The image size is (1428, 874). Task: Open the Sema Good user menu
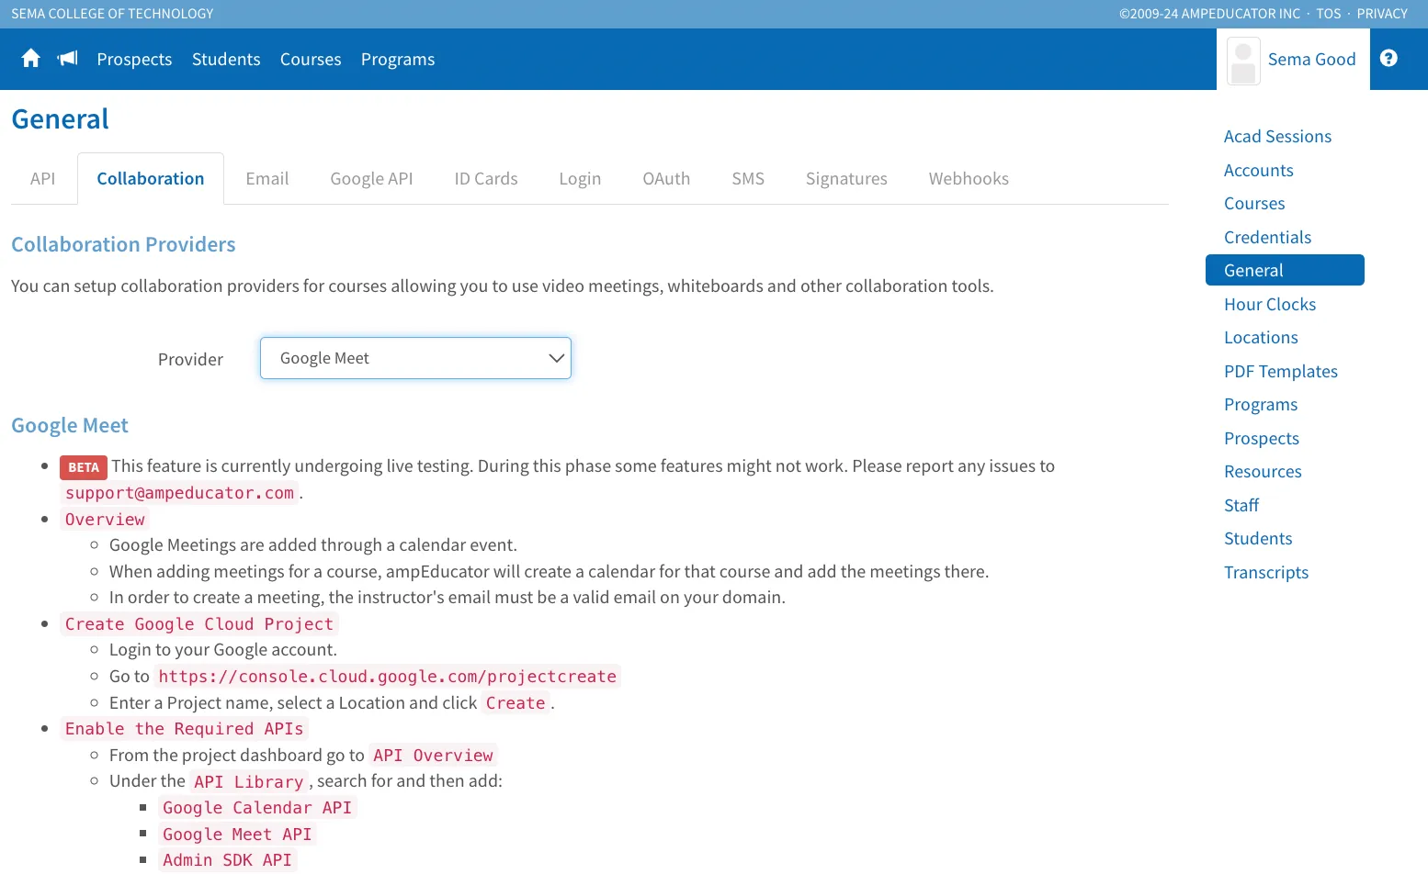point(1293,59)
